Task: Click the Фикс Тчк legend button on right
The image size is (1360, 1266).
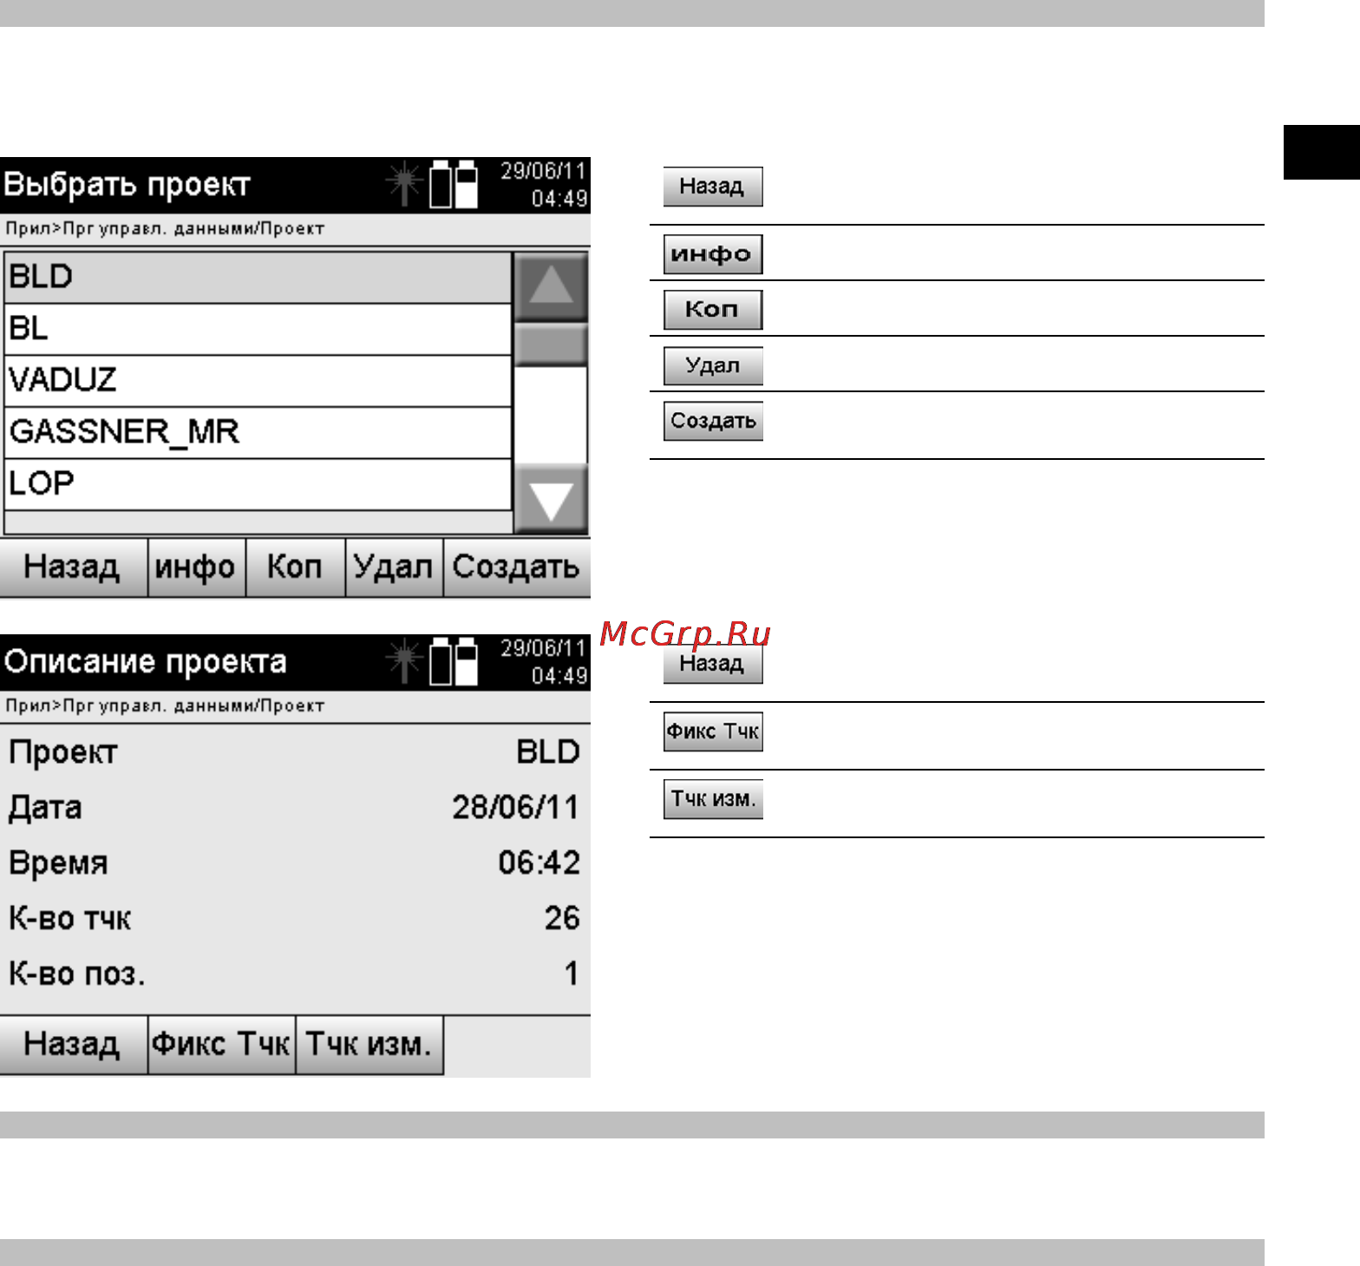Action: click(x=713, y=731)
